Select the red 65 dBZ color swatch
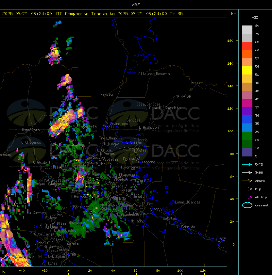 [x=247, y=46]
